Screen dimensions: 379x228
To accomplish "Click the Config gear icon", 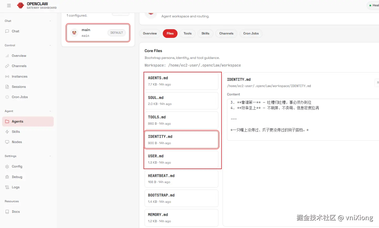I will (7, 166).
